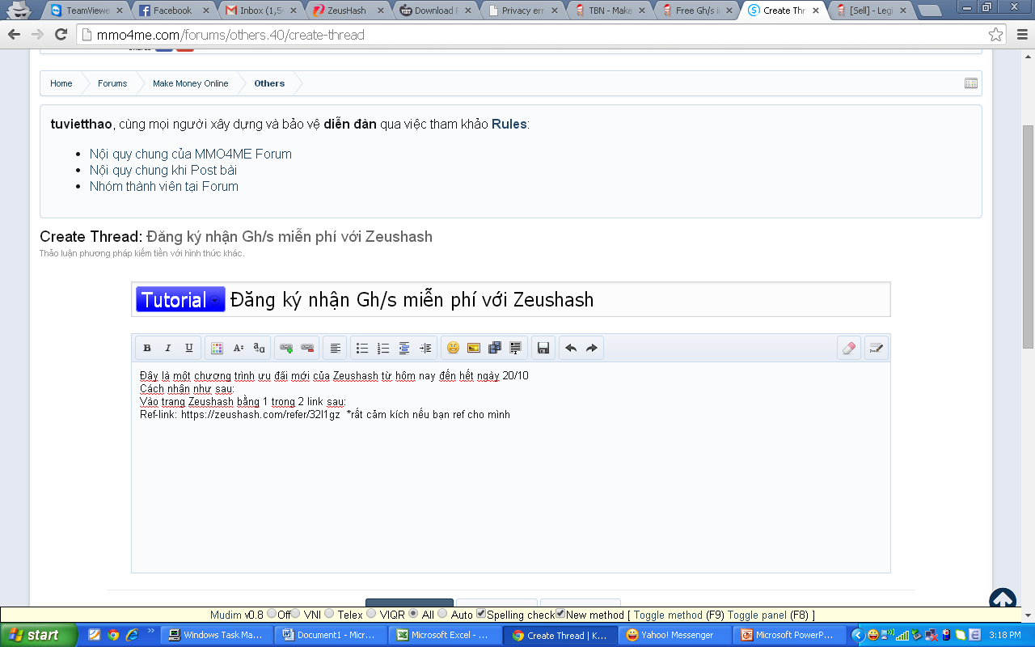Insert an image into the post

(x=474, y=348)
